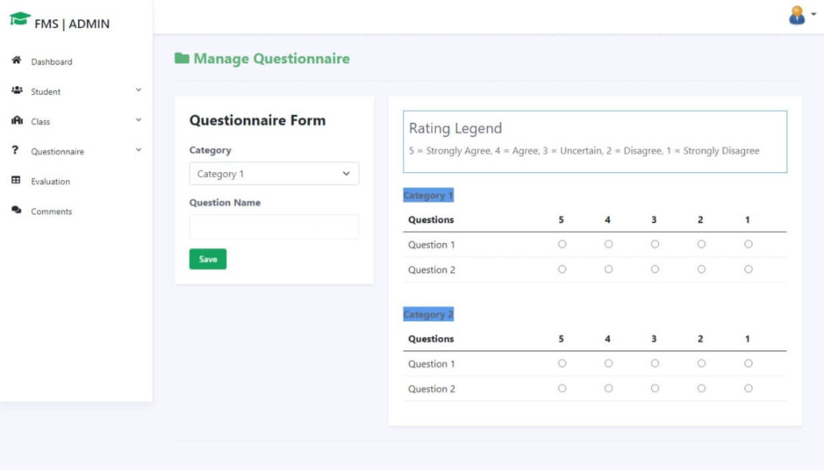Rate Question 1 with a 5 under Category 1
824x470 pixels.
tap(561, 245)
